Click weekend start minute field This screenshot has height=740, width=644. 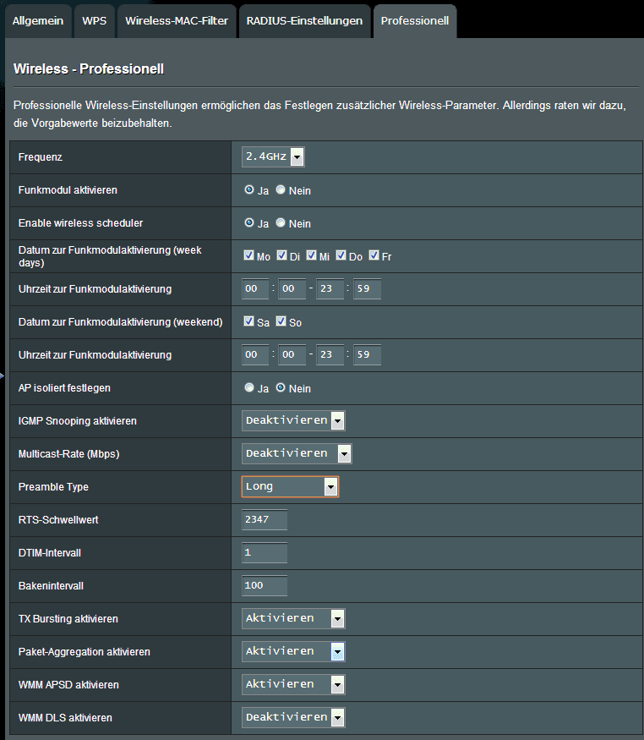tap(292, 355)
